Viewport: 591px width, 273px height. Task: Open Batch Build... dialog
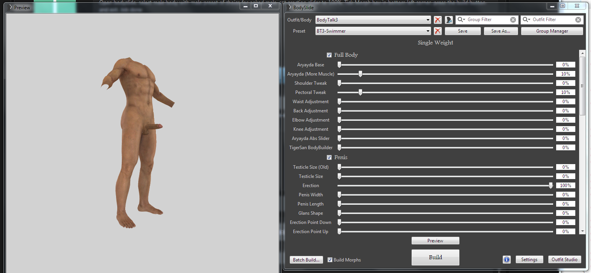coord(306,260)
